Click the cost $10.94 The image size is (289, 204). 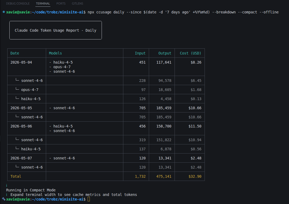195,140
